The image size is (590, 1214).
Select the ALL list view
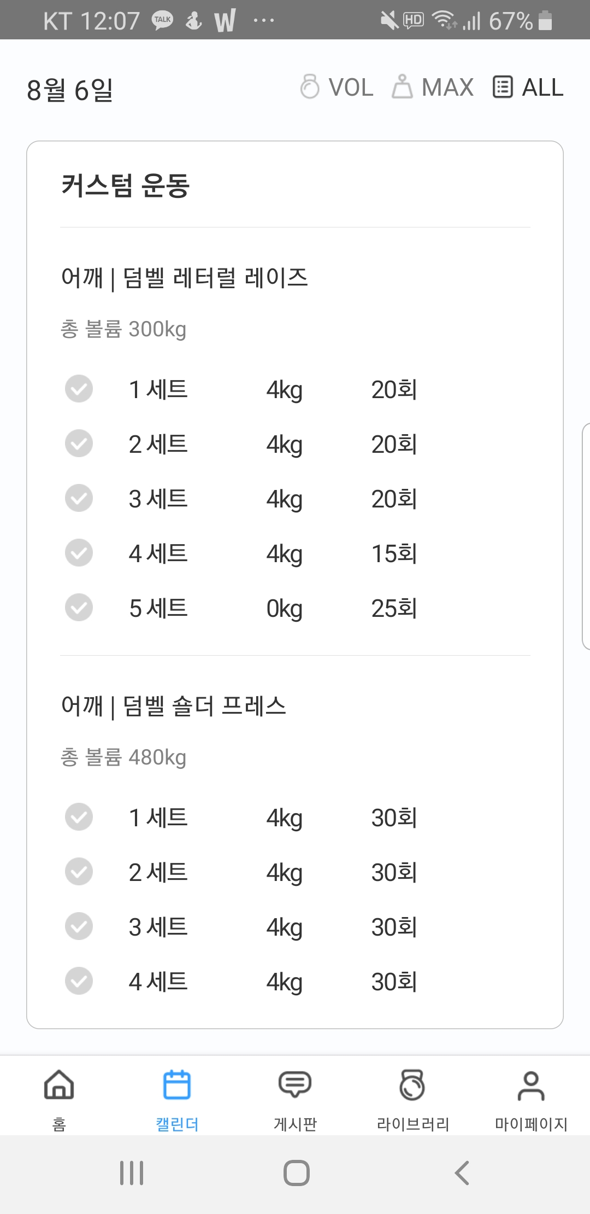[x=528, y=87]
